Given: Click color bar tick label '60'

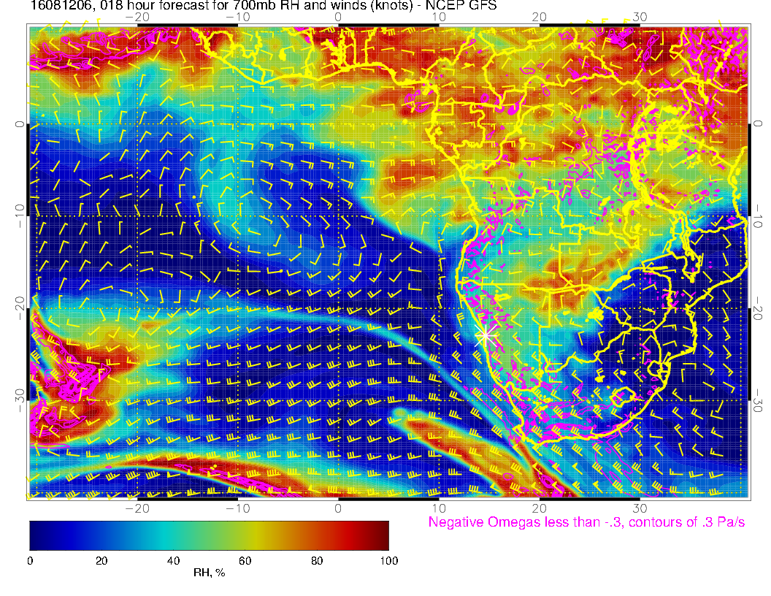Looking at the screenshot, I should click(x=245, y=561).
